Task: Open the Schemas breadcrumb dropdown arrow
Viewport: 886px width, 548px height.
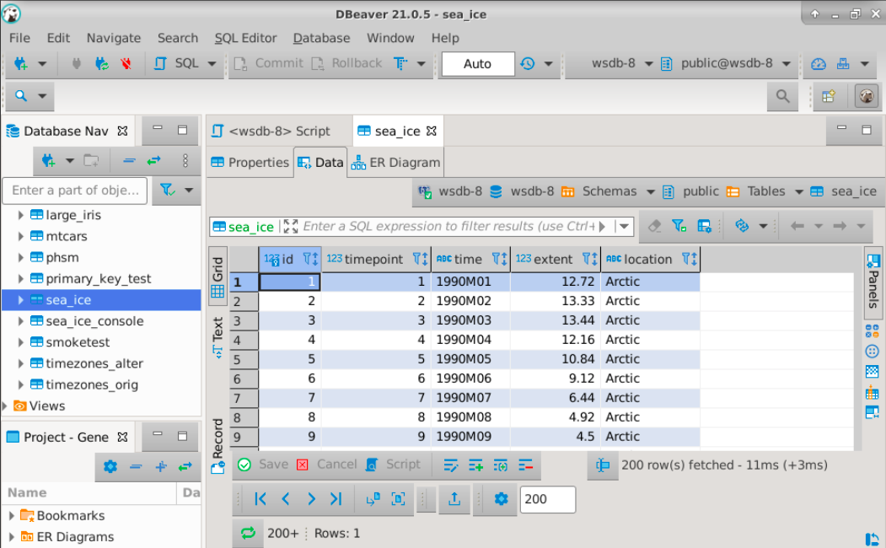Action: pyautogui.click(x=650, y=192)
